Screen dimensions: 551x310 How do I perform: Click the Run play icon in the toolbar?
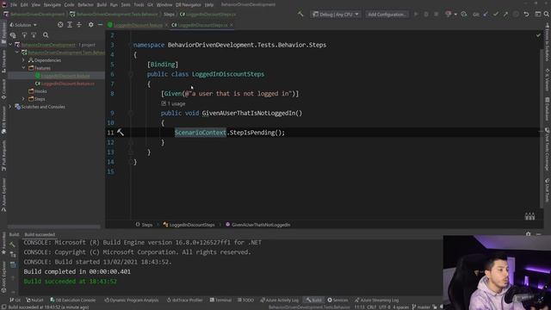click(416, 15)
